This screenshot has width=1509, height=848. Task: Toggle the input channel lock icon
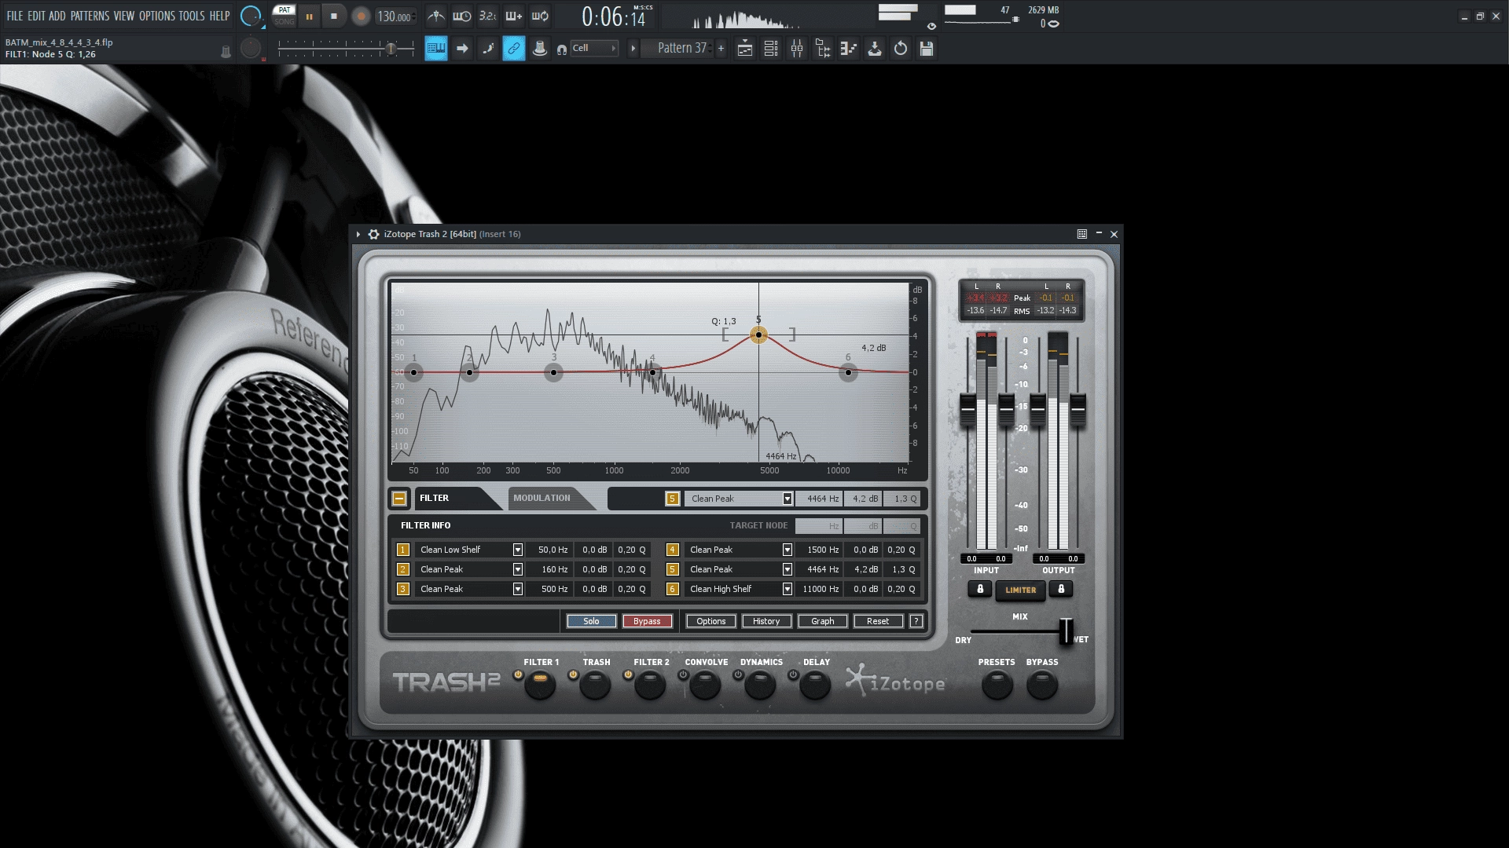pyautogui.click(x=980, y=589)
